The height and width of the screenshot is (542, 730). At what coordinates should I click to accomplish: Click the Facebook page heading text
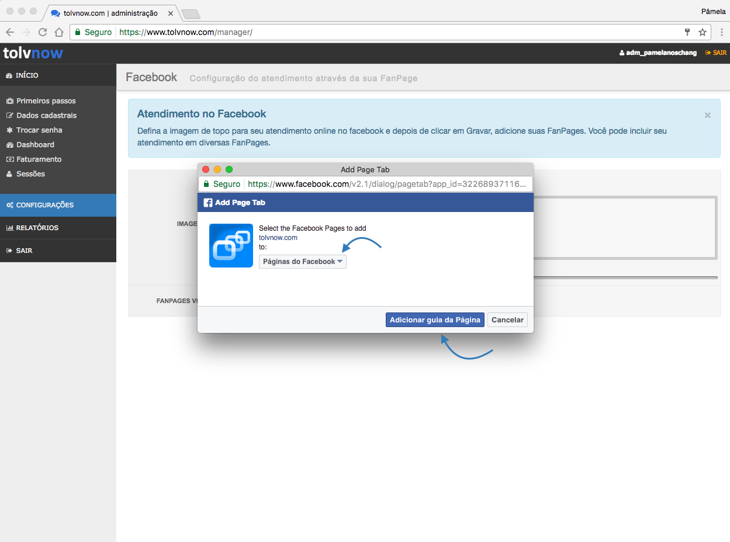(x=151, y=77)
